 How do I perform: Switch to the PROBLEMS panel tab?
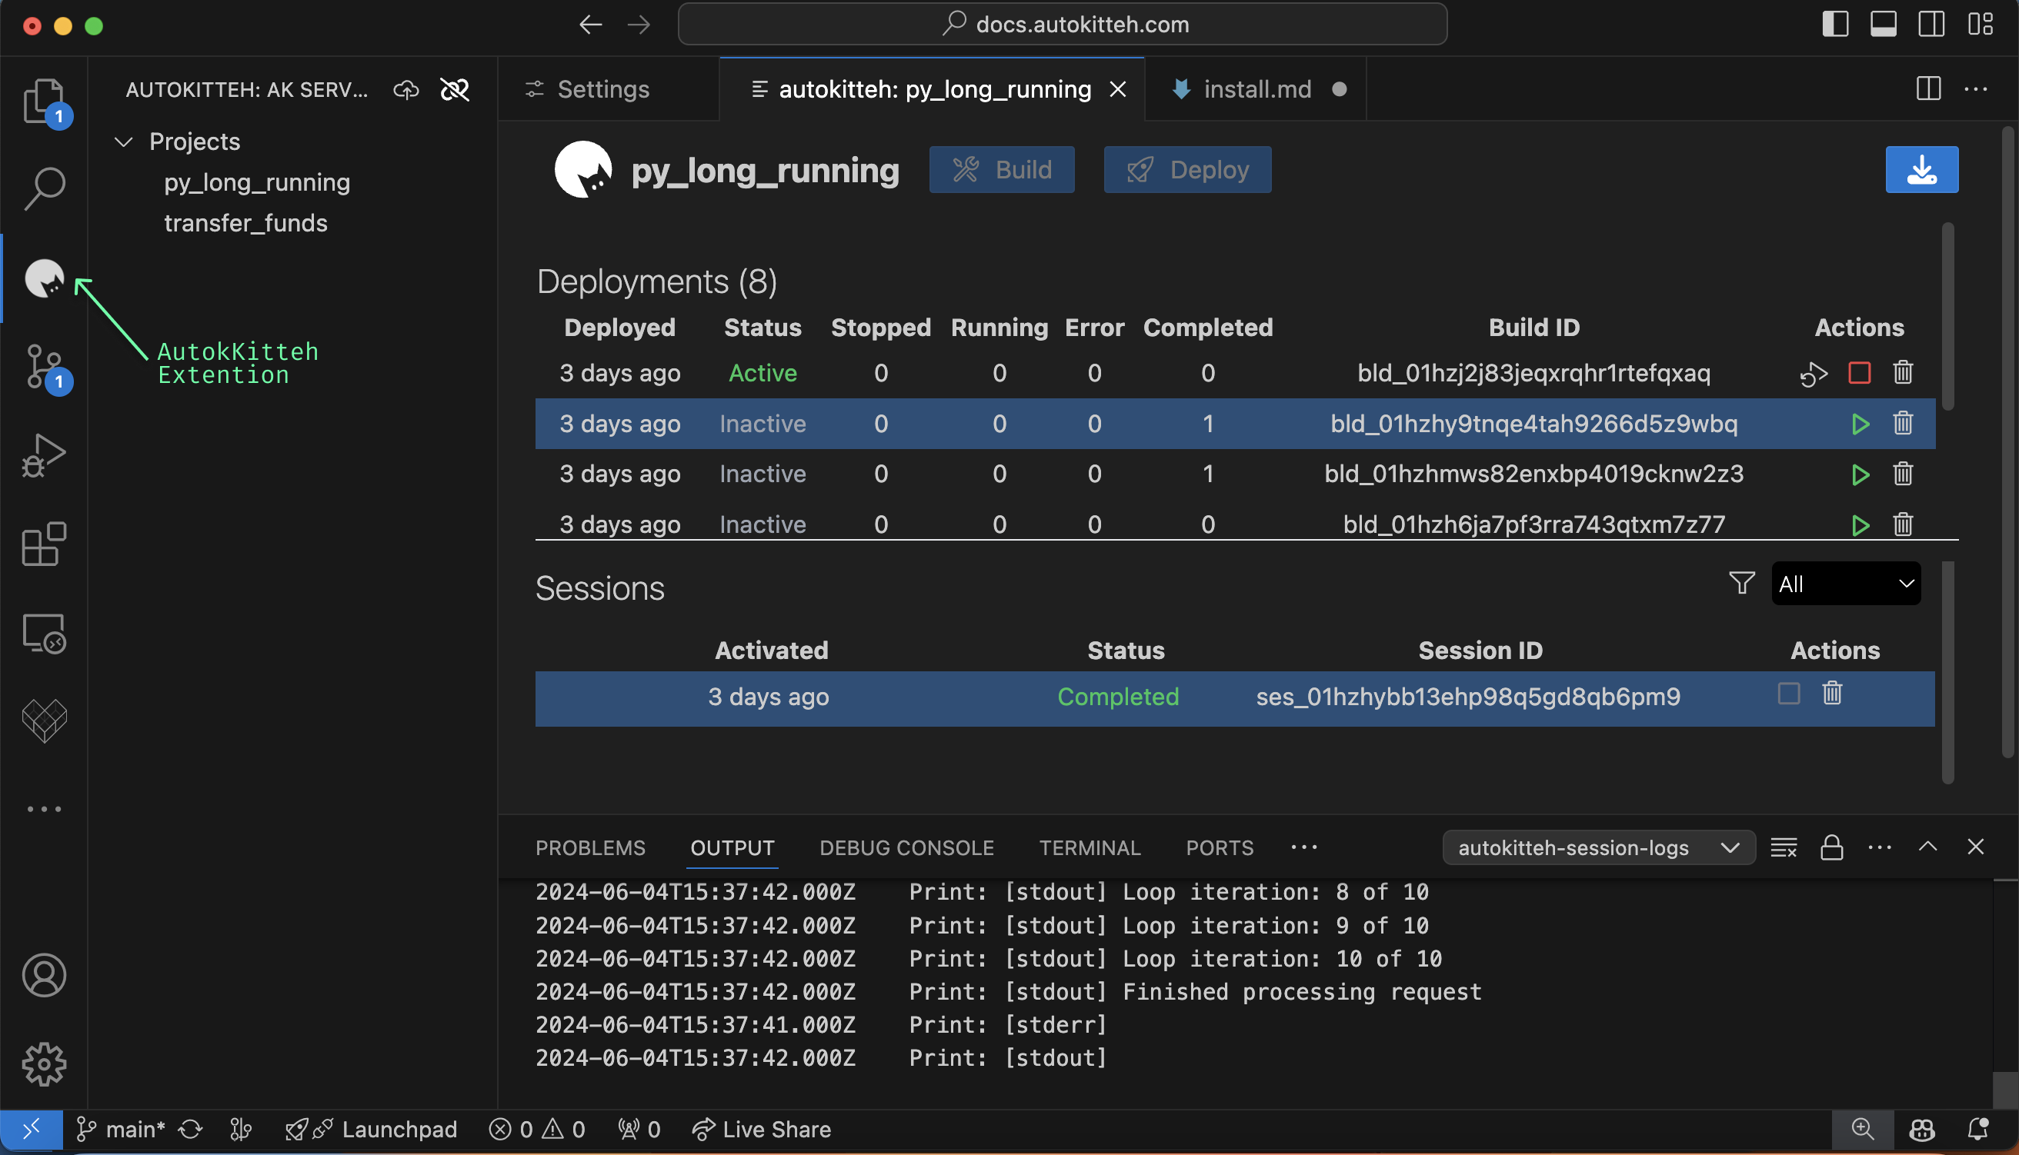click(x=589, y=847)
